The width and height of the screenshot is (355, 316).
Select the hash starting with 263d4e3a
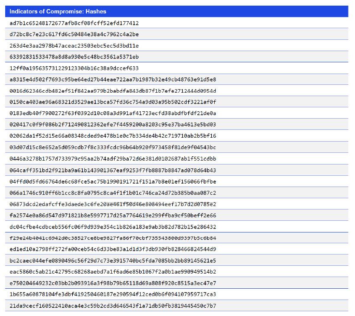pos(74,45)
